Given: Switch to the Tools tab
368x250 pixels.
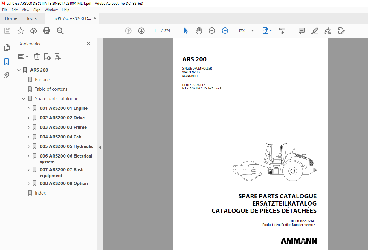Looking at the screenshot, I should click(31, 18).
